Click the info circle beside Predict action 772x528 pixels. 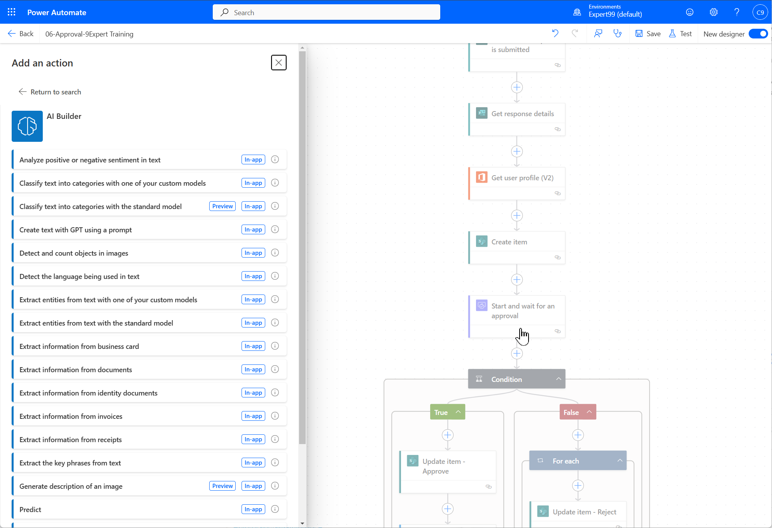point(275,509)
